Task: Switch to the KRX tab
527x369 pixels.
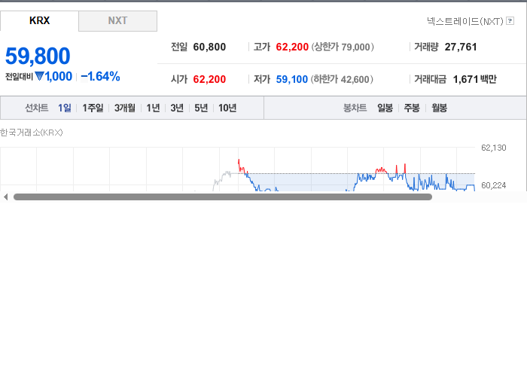Action: tap(39, 21)
